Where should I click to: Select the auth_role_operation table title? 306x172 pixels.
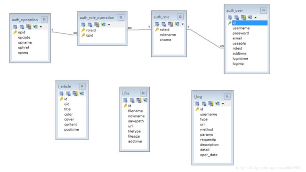[x=97, y=17]
